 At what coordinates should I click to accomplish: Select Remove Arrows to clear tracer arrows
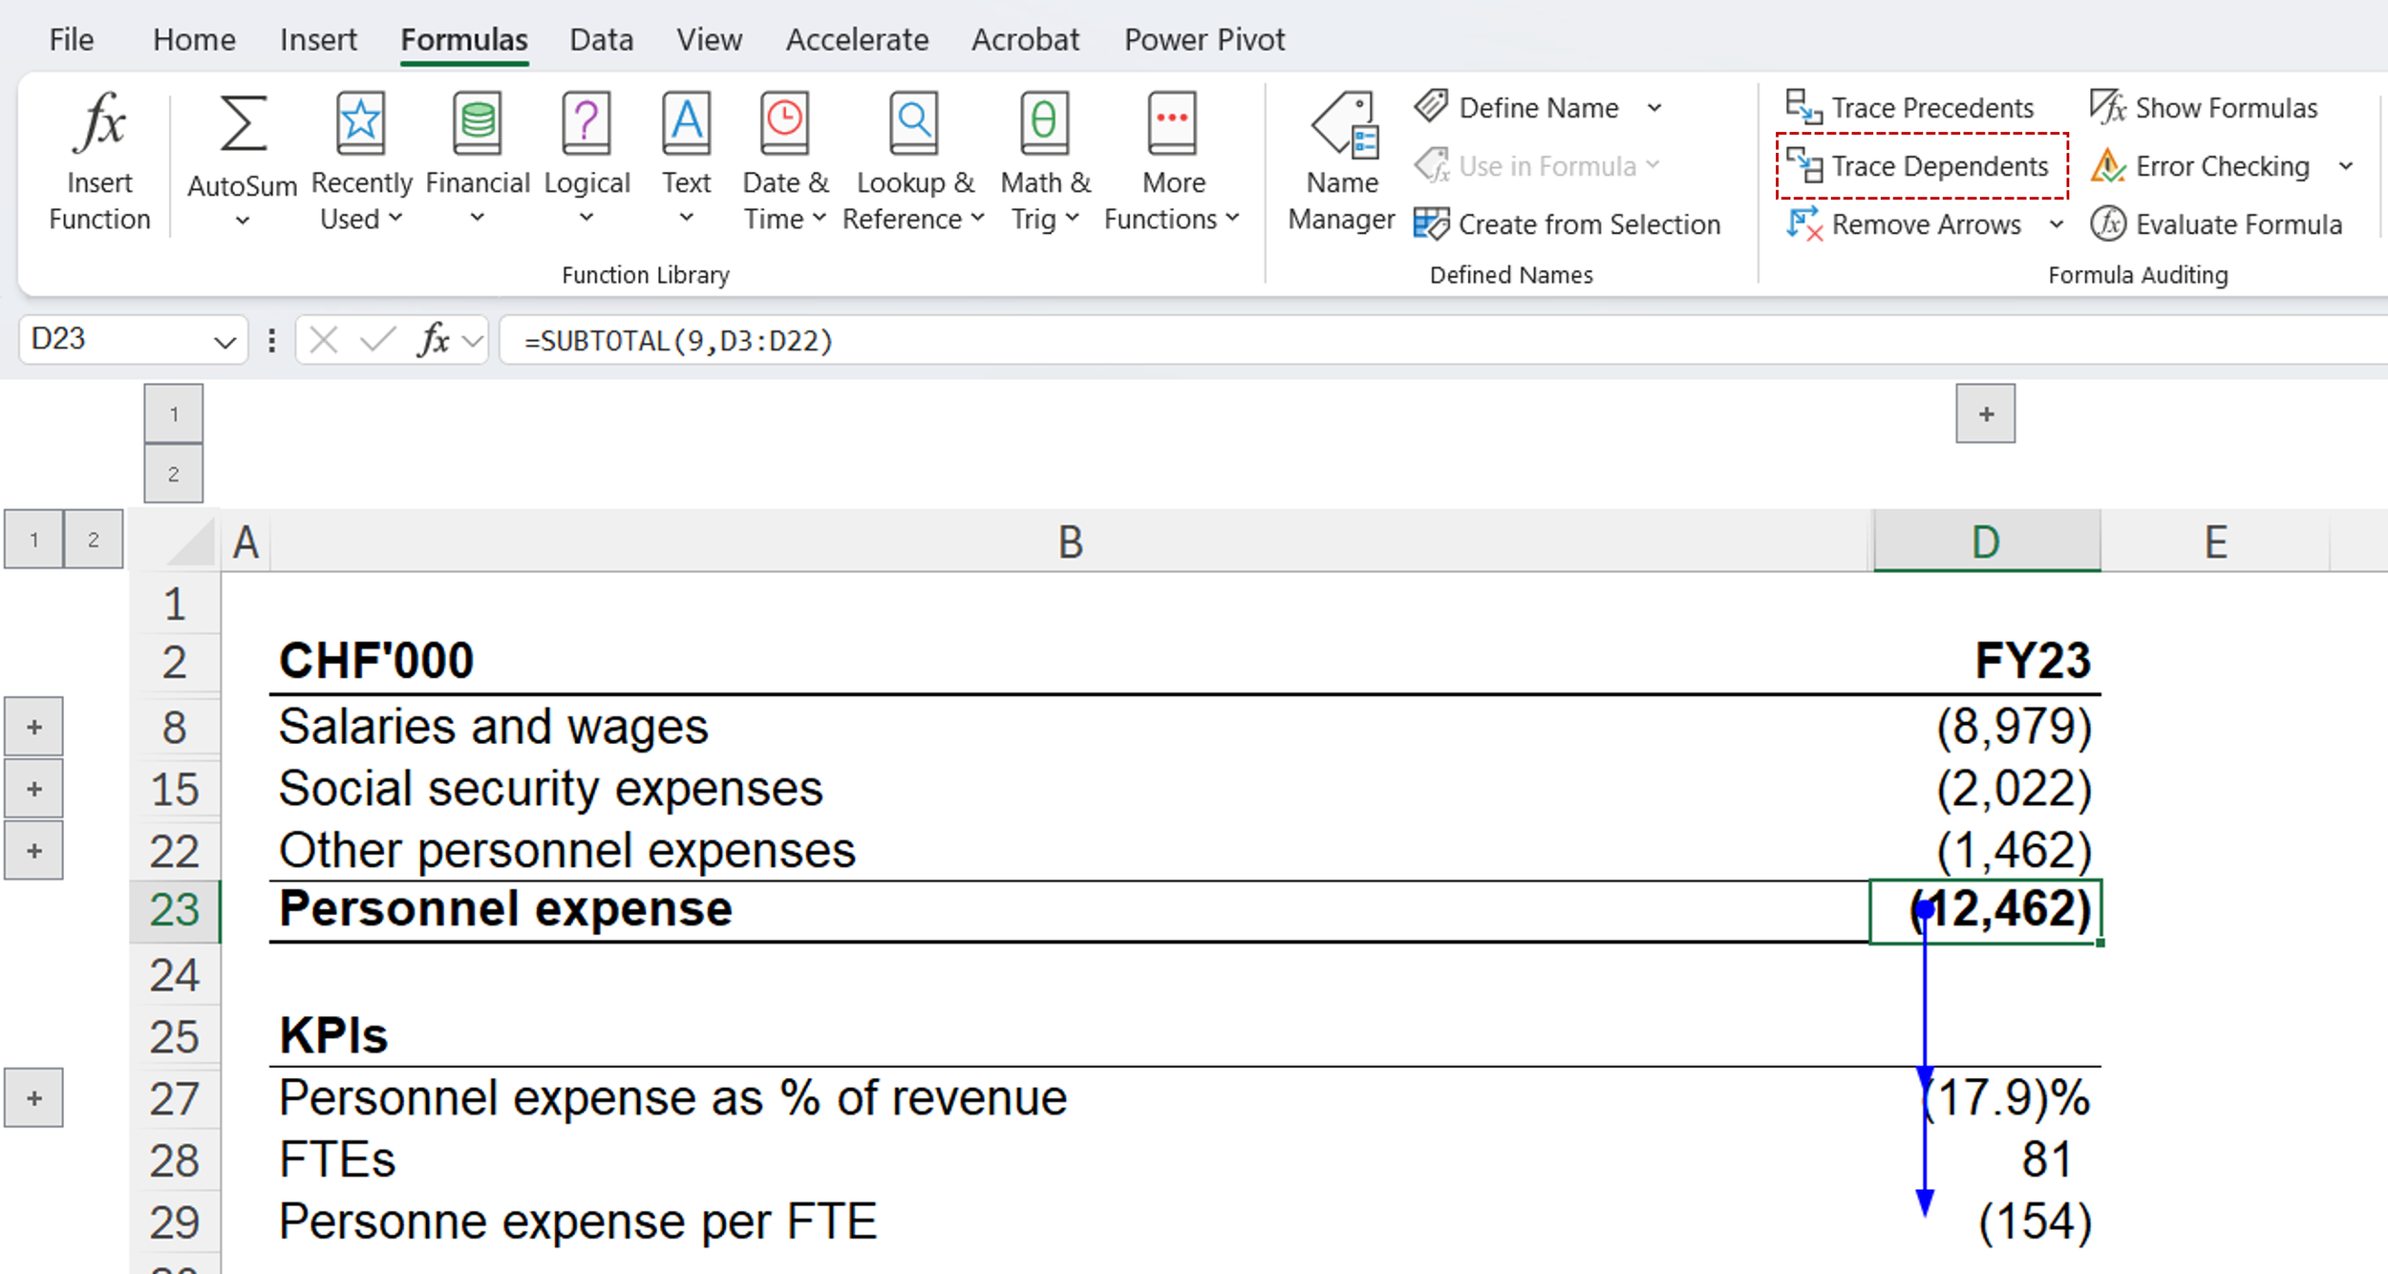(x=1920, y=224)
